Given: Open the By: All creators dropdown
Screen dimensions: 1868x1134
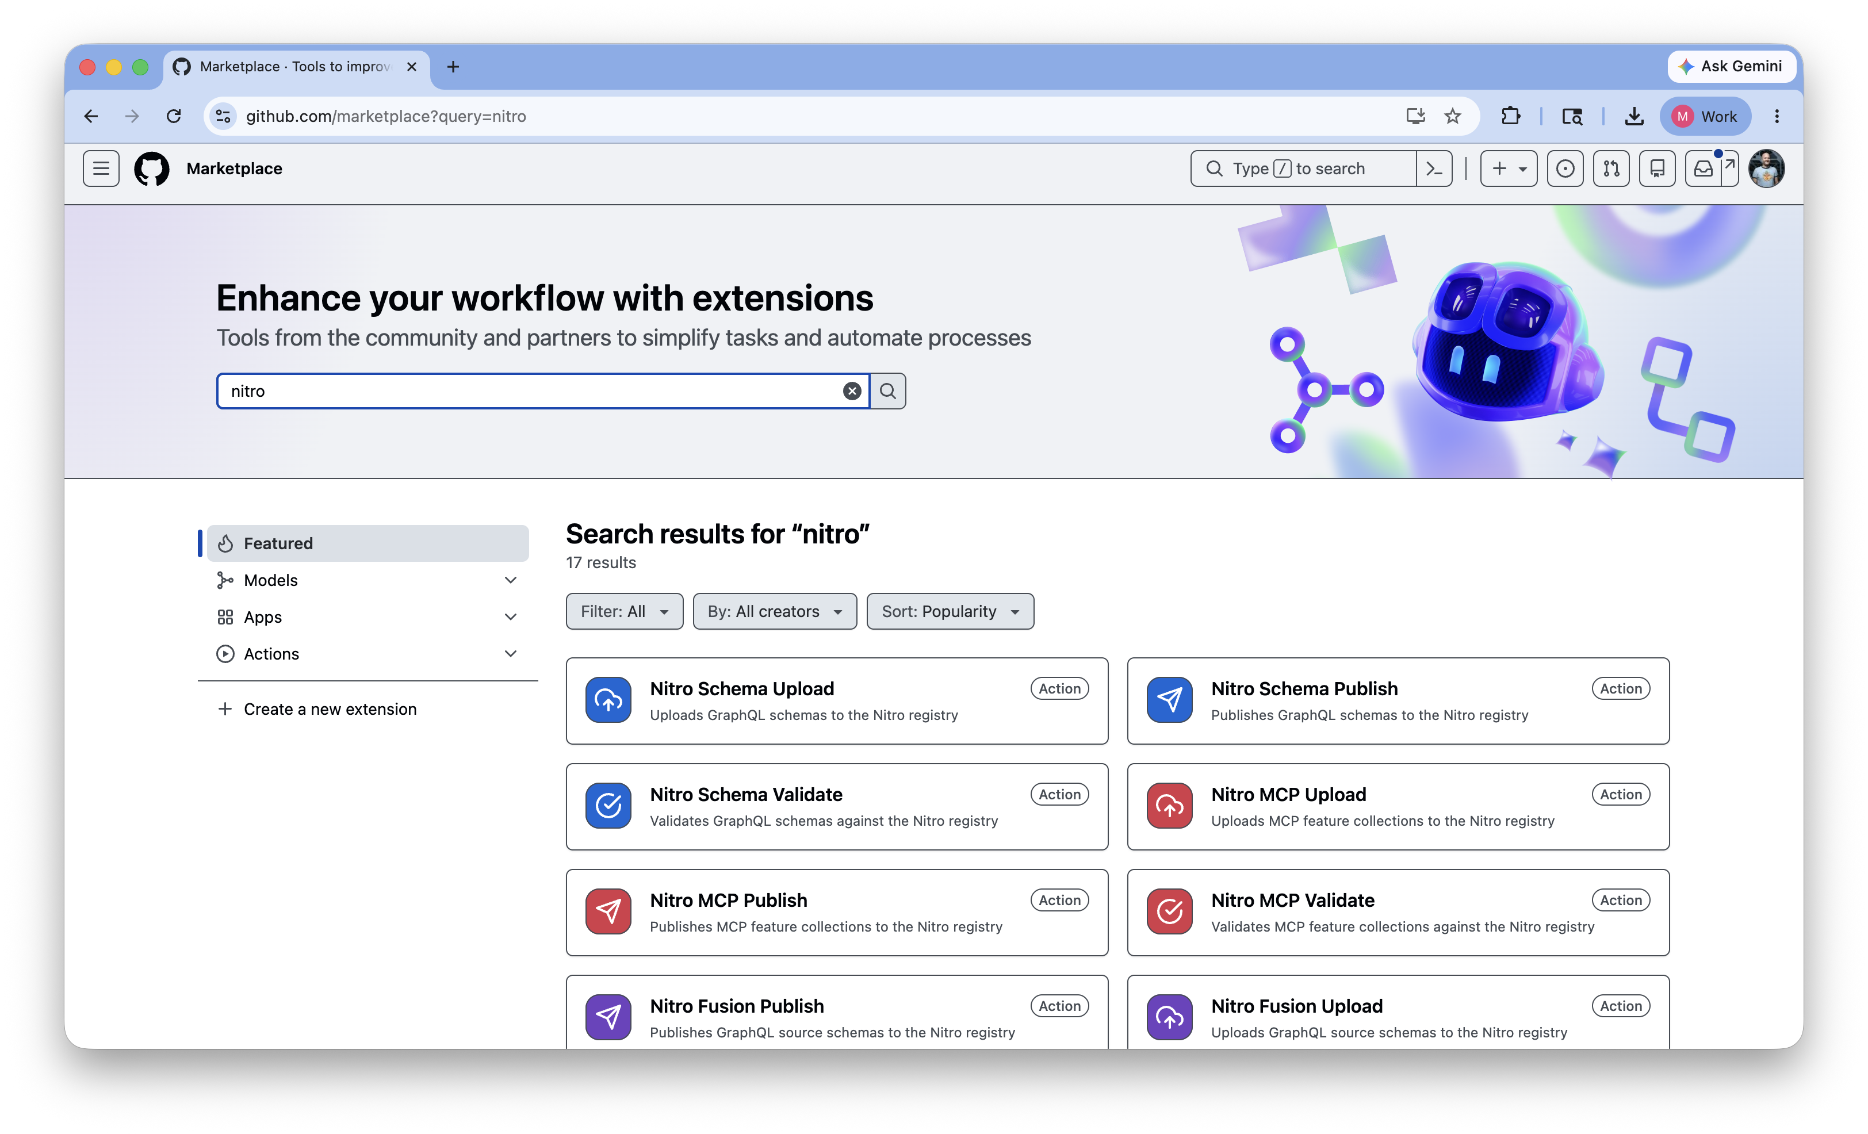Looking at the screenshot, I should pyautogui.click(x=774, y=611).
